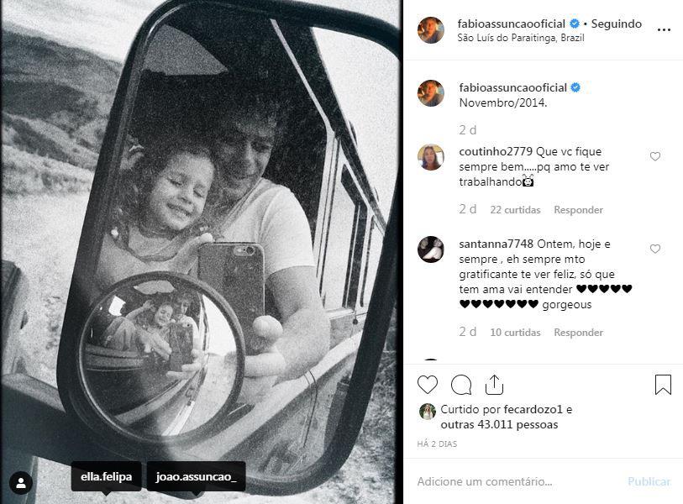
Task: Share the post using the share icon
Action: coord(494,385)
